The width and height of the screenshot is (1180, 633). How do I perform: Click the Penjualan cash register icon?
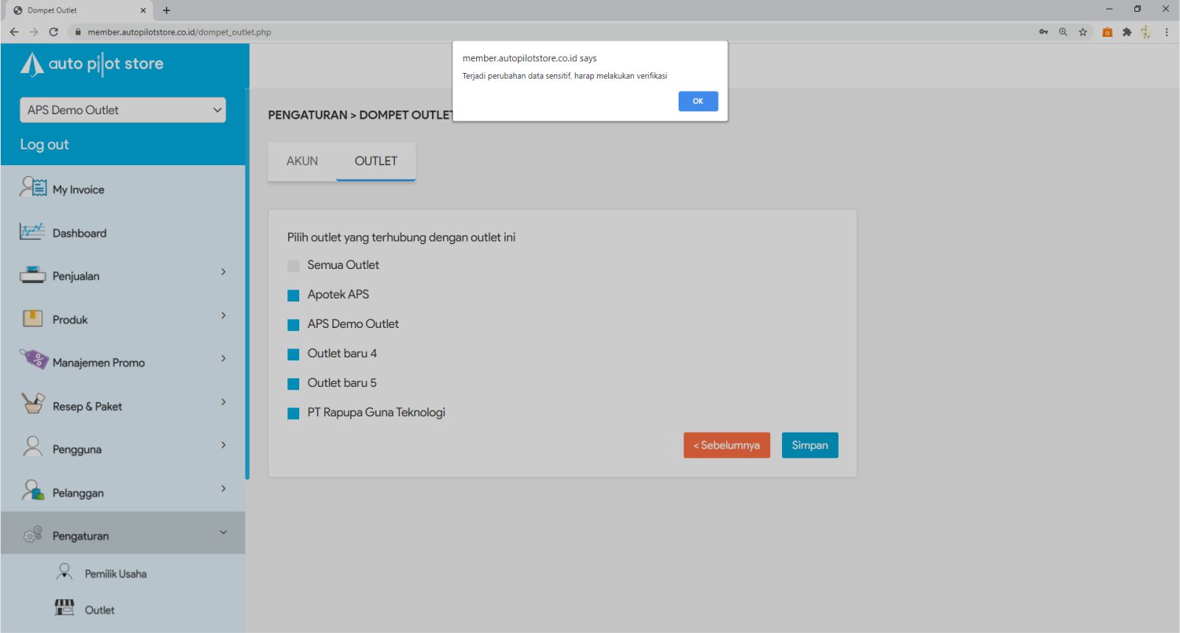[x=32, y=275]
